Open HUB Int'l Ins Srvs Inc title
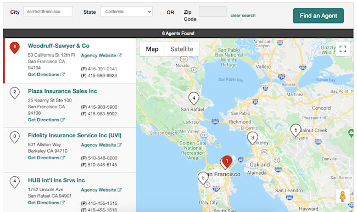Viewport: 357px width, 212px height. [56, 180]
